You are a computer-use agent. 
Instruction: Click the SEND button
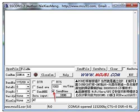pos(63,95)
